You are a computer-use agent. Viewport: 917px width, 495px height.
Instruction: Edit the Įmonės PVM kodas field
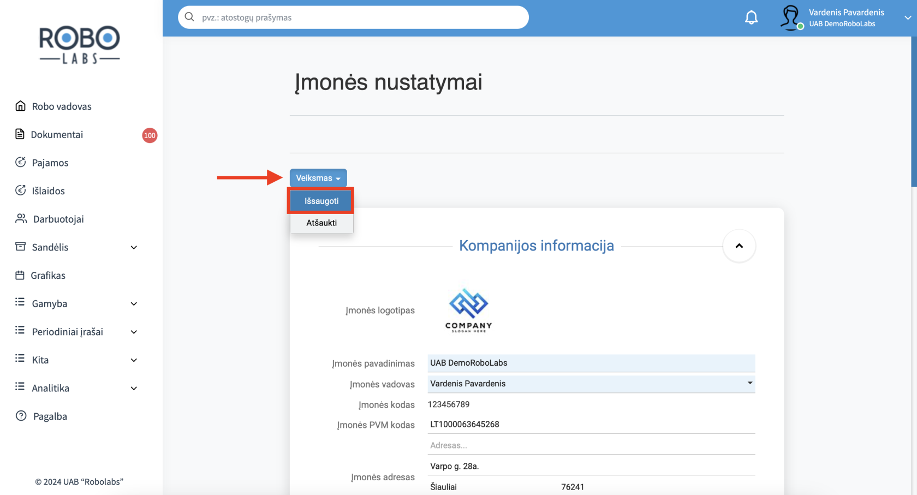591,424
